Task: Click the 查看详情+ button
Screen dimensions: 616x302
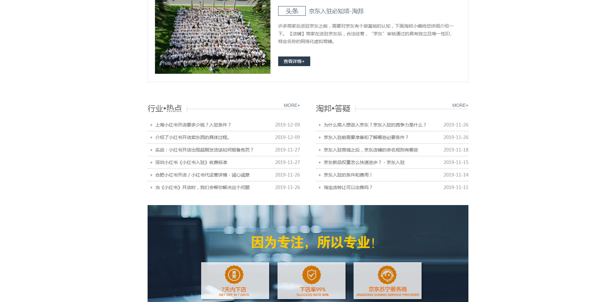Action: pos(294,61)
